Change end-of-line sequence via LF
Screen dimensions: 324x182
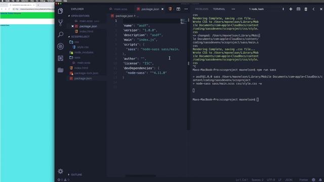coord(280,180)
